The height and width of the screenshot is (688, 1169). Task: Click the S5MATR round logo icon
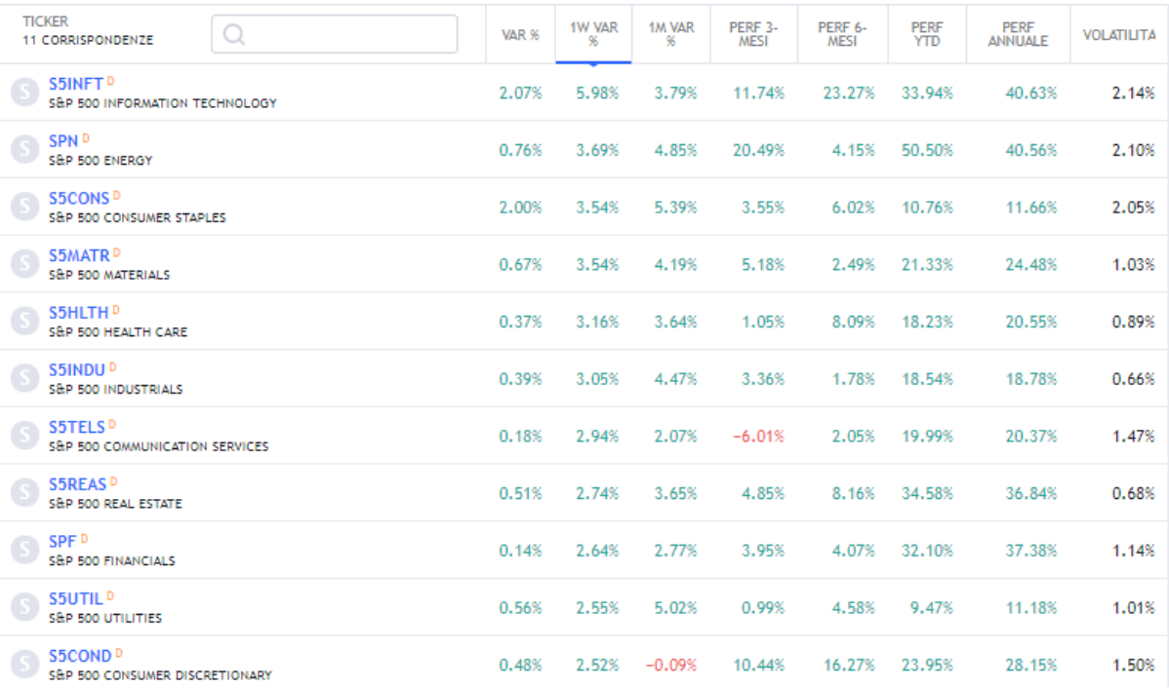(x=23, y=264)
